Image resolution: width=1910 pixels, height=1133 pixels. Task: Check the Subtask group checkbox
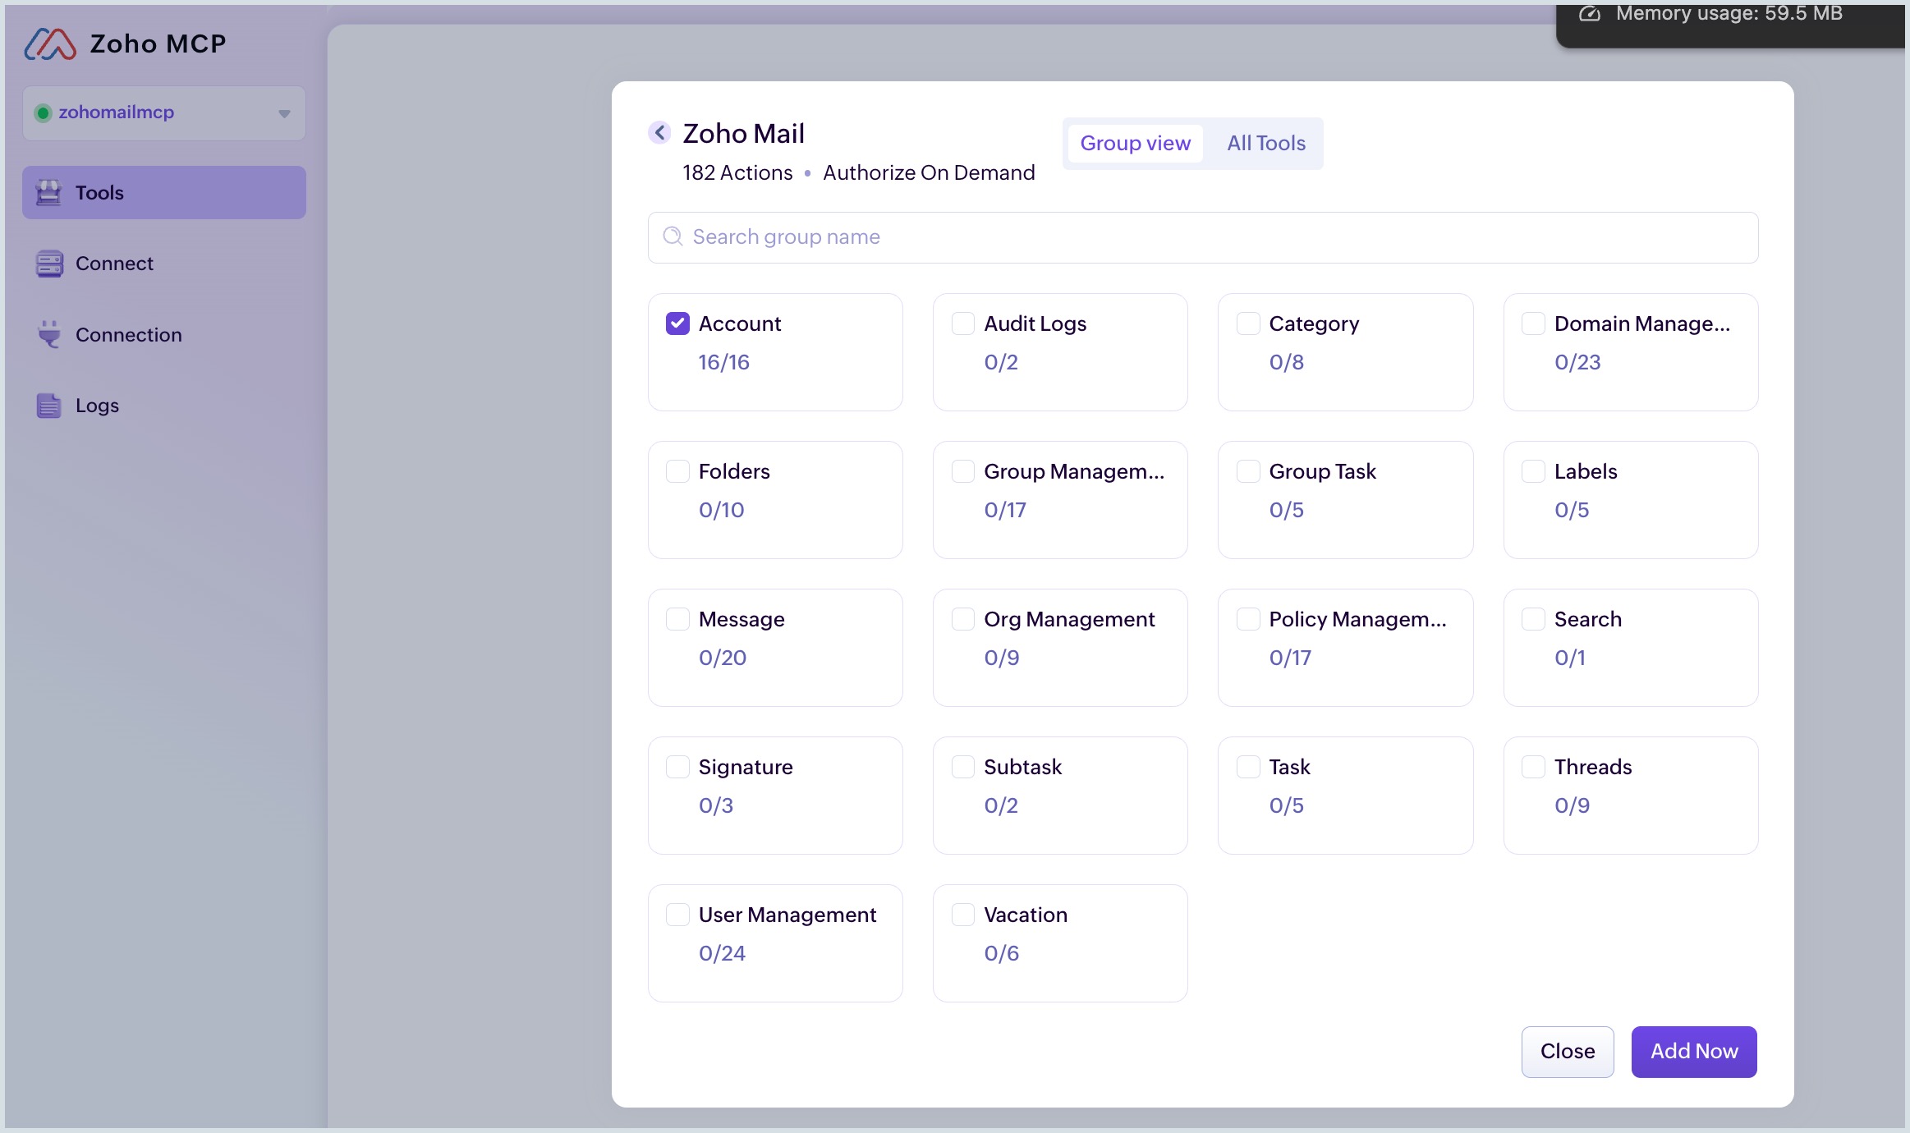point(963,767)
